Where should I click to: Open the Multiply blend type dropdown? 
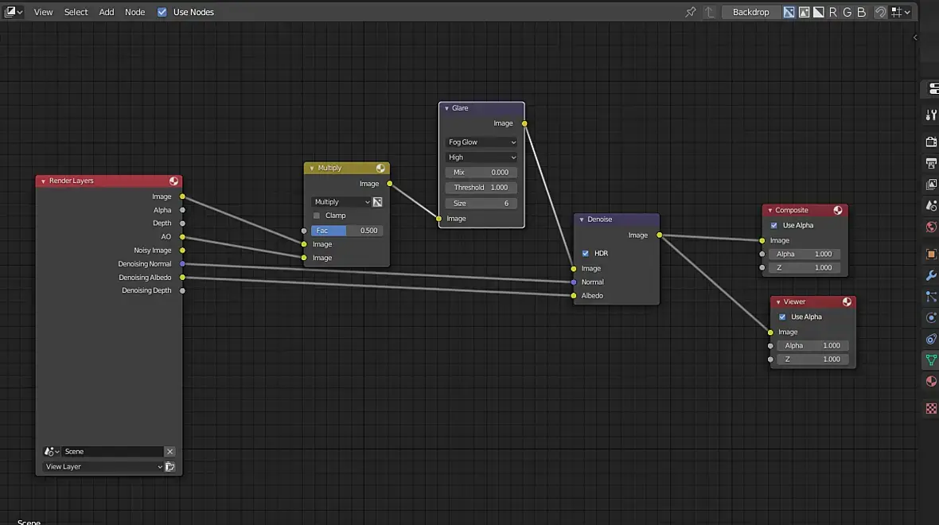click(x=341, y=202)
